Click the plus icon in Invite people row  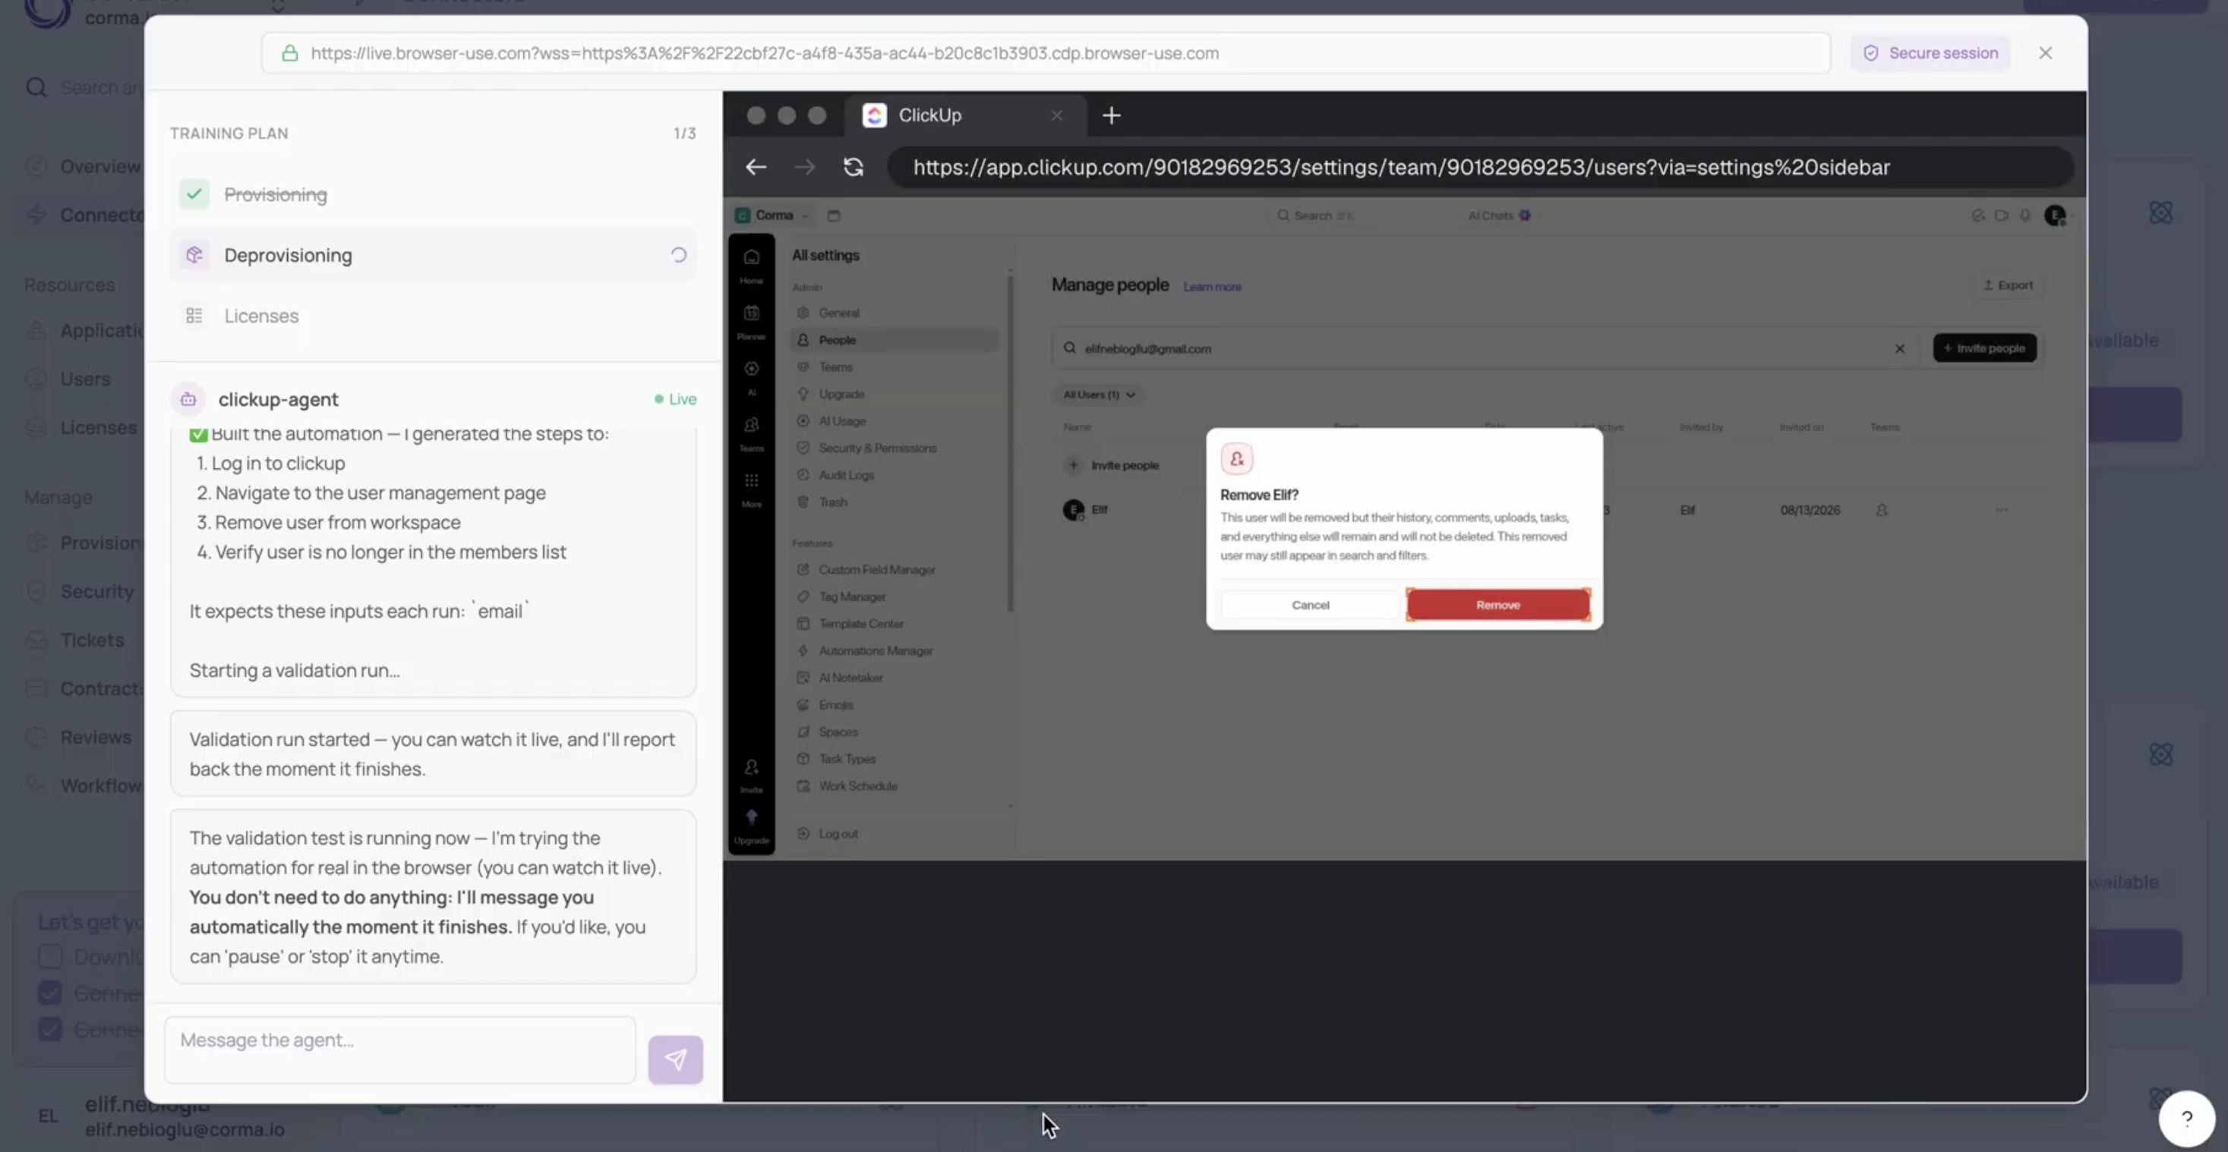1073,465
